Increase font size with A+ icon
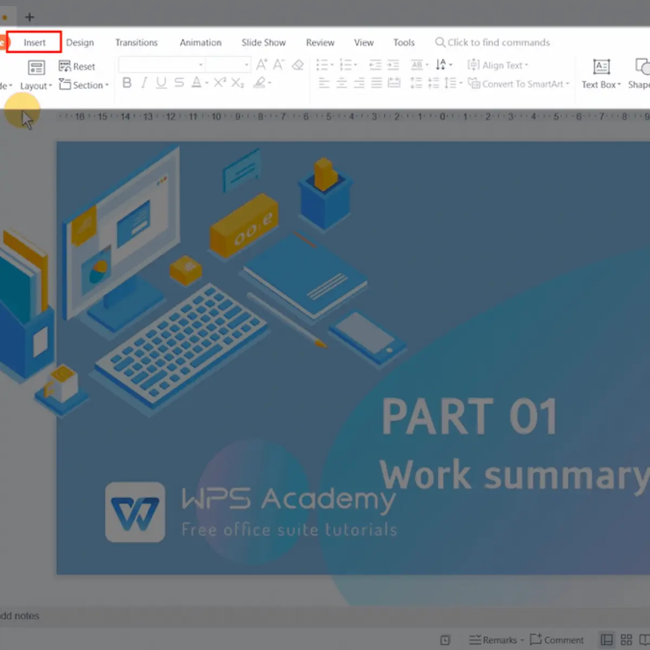Viewport: 650px width, 650px height. click(262, 65)
